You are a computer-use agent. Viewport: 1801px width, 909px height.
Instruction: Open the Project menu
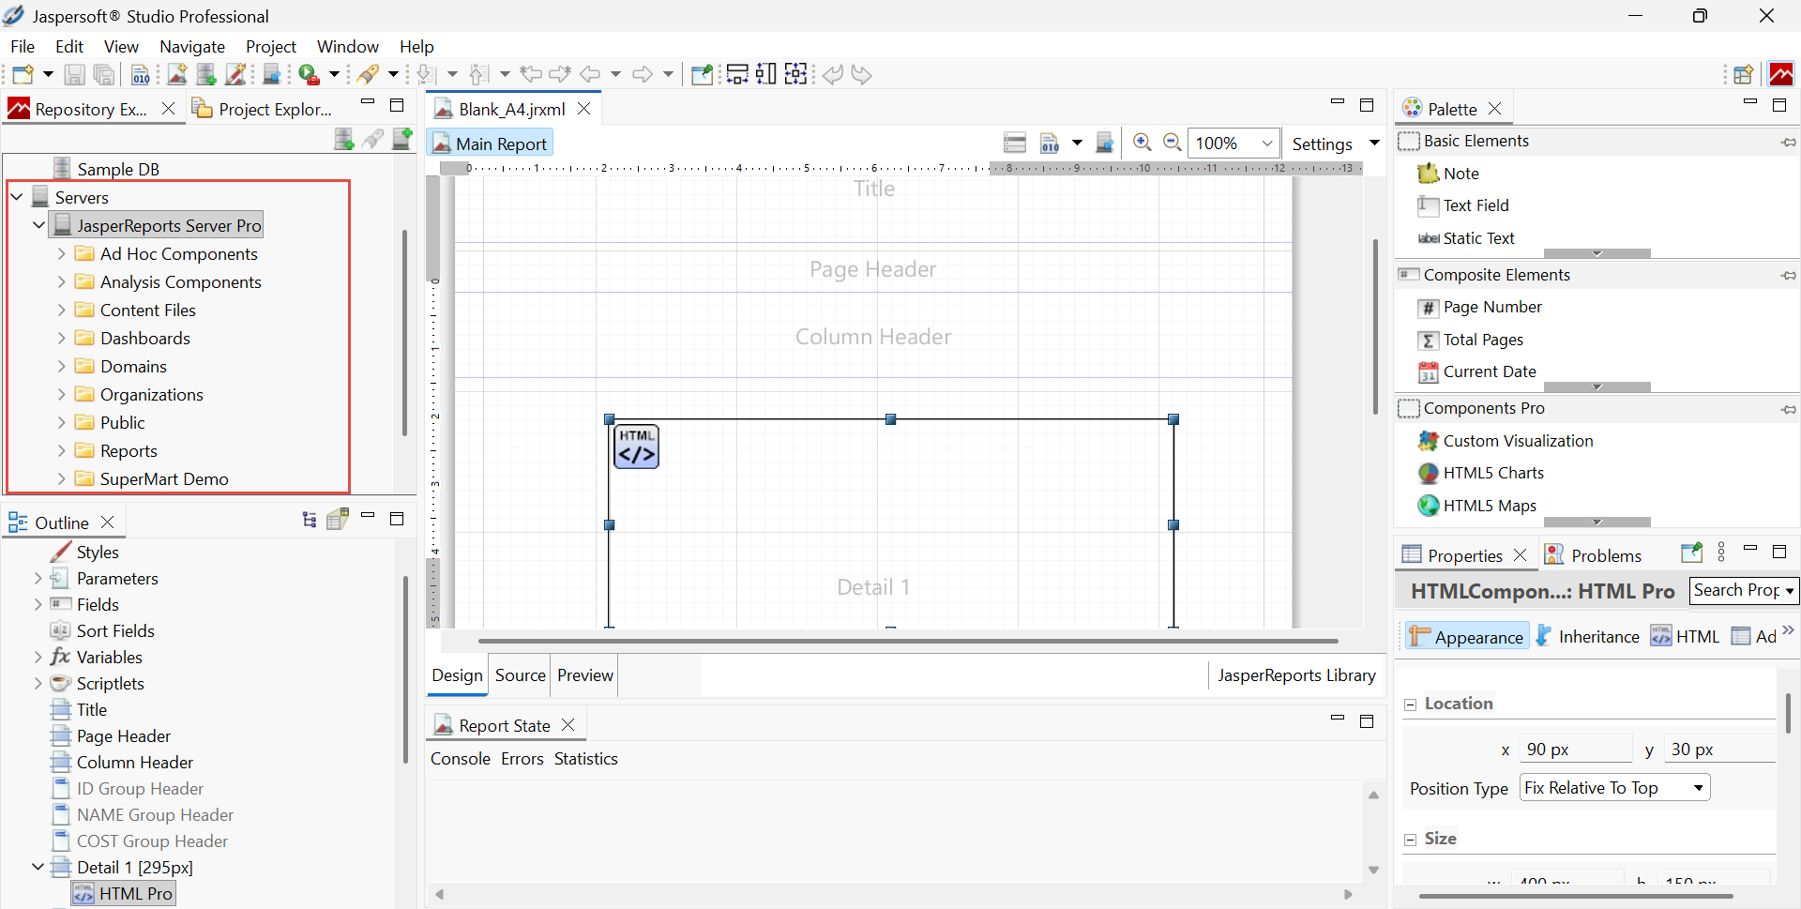[x=271, y=46]
